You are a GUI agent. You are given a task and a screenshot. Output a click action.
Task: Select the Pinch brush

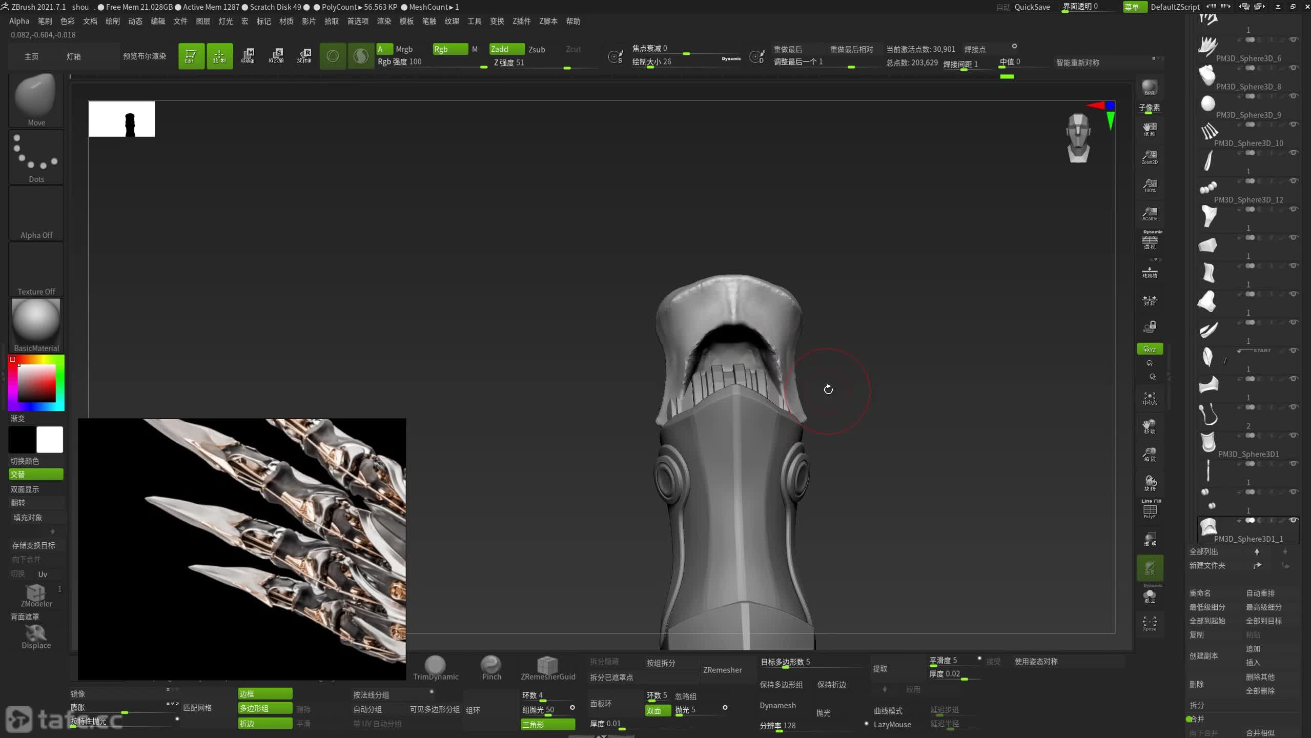(x=491, y=668)
